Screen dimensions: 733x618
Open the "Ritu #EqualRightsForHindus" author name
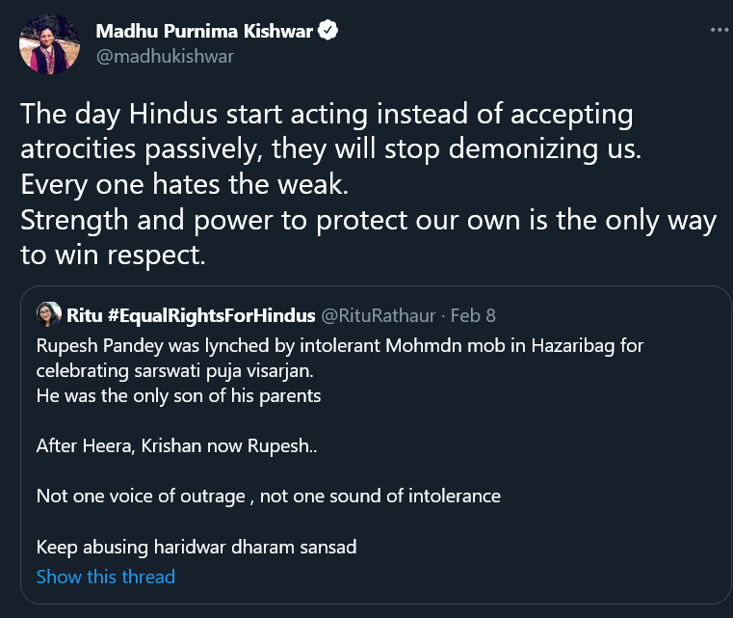(x=191, y=315)
